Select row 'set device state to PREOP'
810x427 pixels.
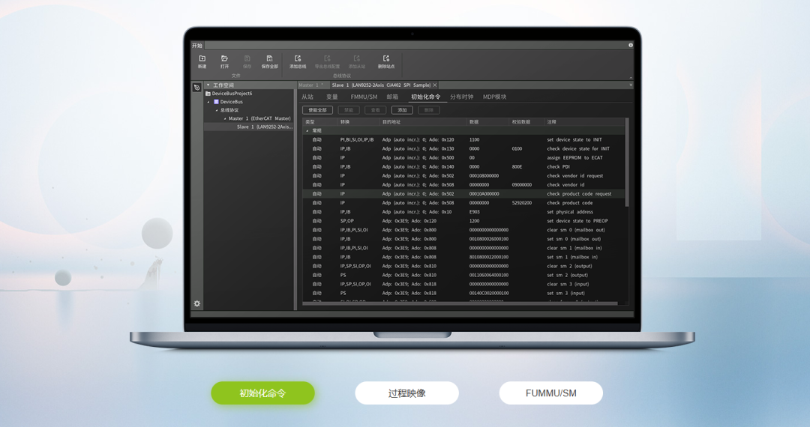coord(464,221)
